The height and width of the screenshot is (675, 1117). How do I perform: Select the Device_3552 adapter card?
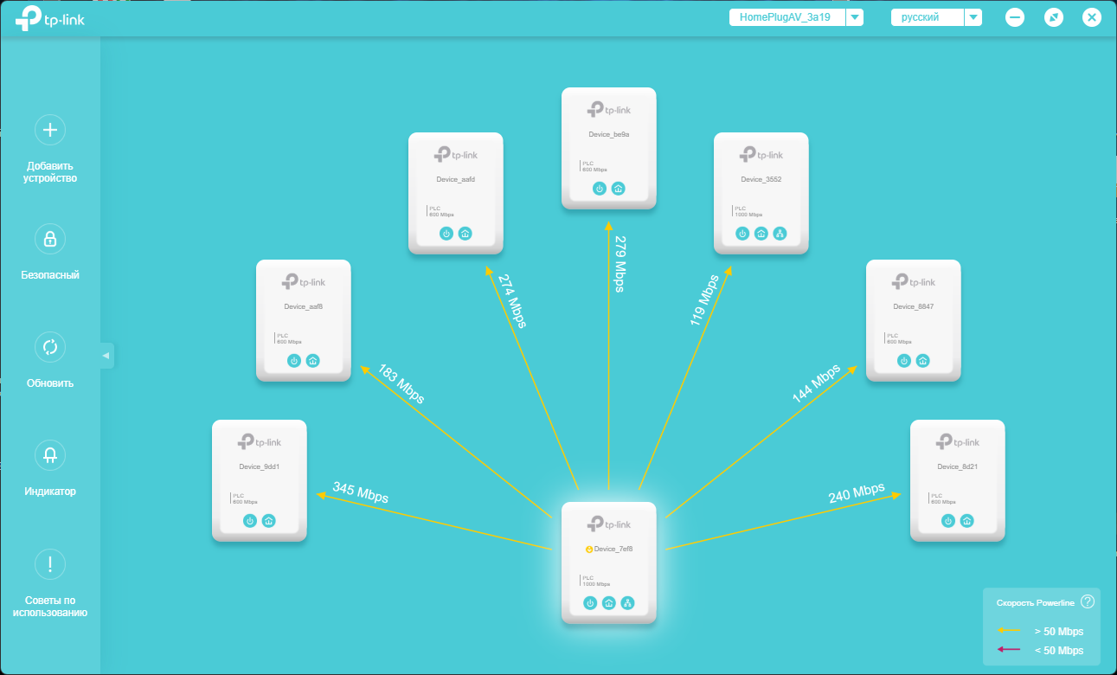761,193
